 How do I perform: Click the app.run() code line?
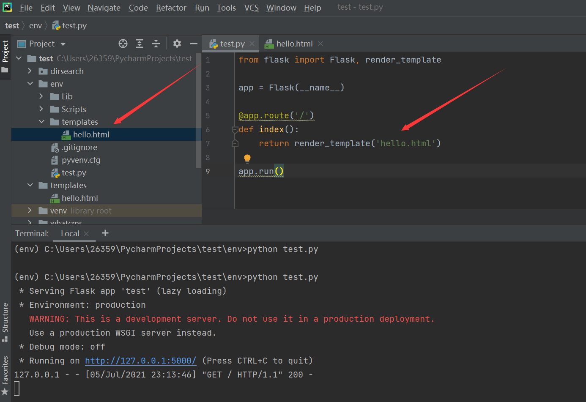click(x=261, y=172)
